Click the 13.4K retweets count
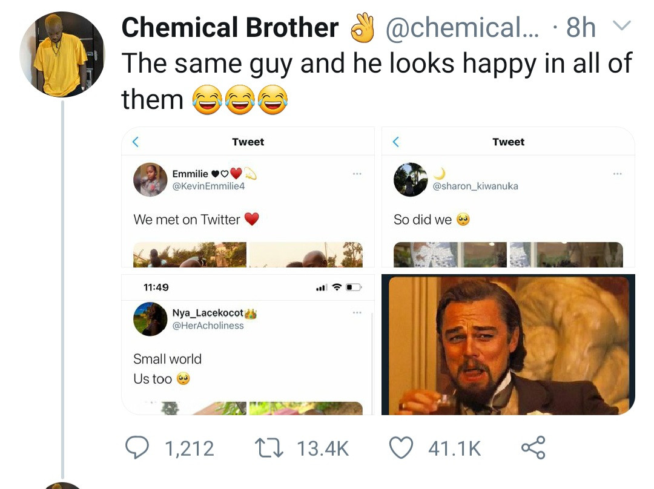This screenshot has width=654, height=489. 323,448
